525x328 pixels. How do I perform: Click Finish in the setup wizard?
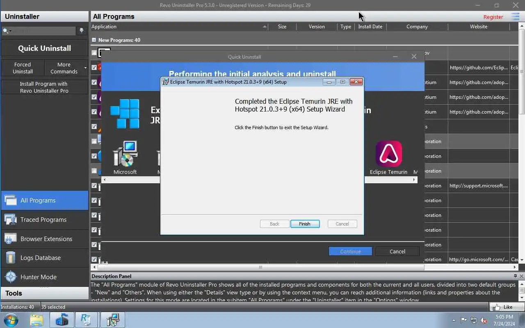(305, 224)
